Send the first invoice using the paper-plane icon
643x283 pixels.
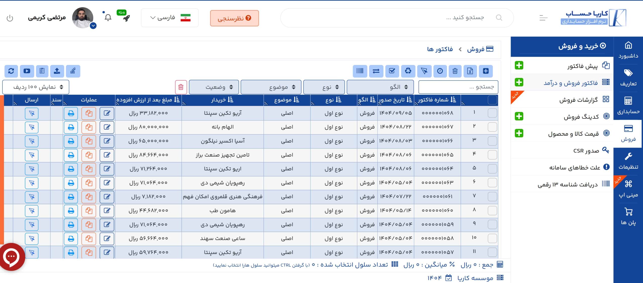[x=32, y=113]
